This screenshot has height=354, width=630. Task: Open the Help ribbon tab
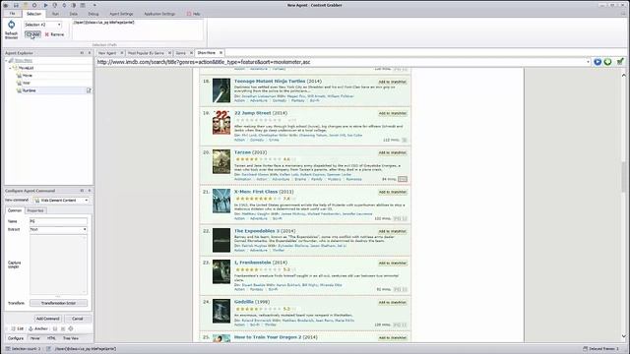click(194, 14)
